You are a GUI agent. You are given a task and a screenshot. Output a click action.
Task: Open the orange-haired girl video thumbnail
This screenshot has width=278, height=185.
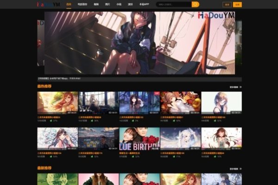(57, 103)
